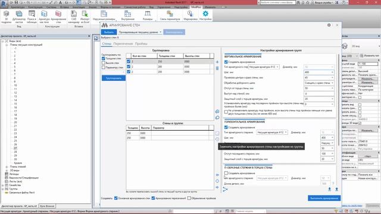The width and height of the screenshot is (381, 214).
Task: Move wall to another group with left arrow icon
Action: tap(217, 175)
